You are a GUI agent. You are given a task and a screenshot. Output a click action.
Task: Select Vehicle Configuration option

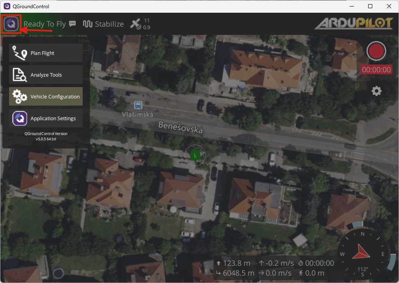click(46, 97)
